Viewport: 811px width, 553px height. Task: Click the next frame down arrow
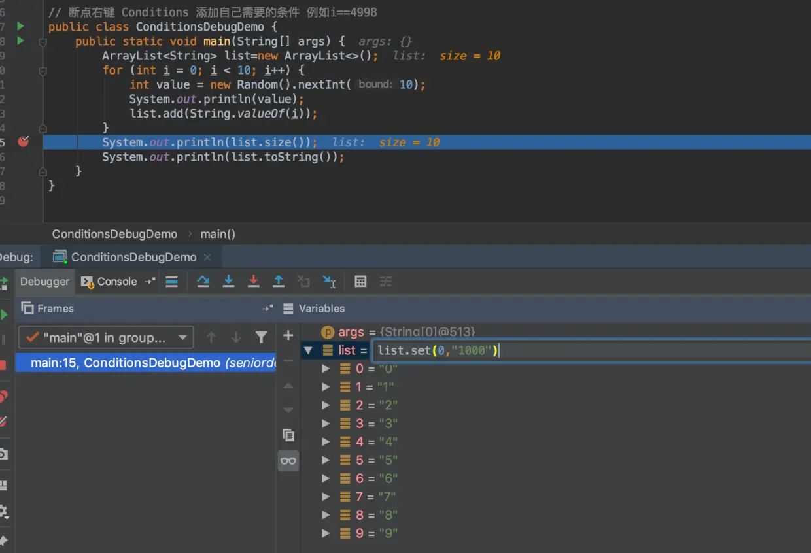(x=236, y=337)
